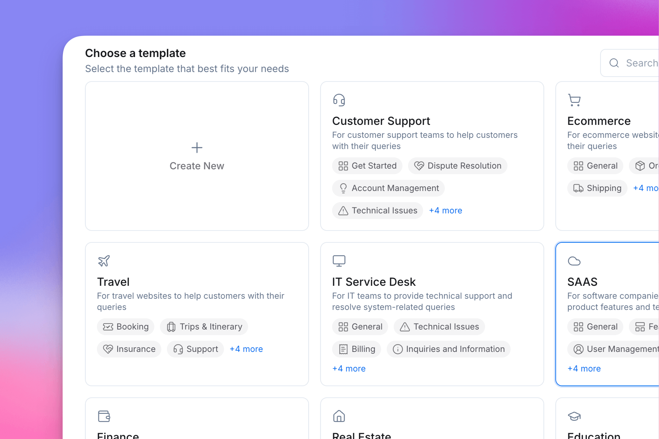659x439 pixels.
Task: Select the Get Started tag
Action: tap(367, 166)
